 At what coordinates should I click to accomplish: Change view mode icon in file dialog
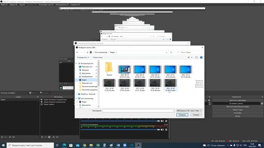189,58
